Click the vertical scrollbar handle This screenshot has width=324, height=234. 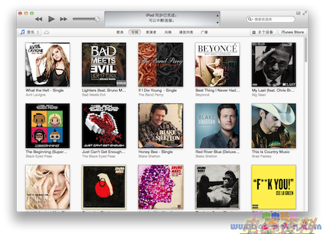click(x=306, y=50)
